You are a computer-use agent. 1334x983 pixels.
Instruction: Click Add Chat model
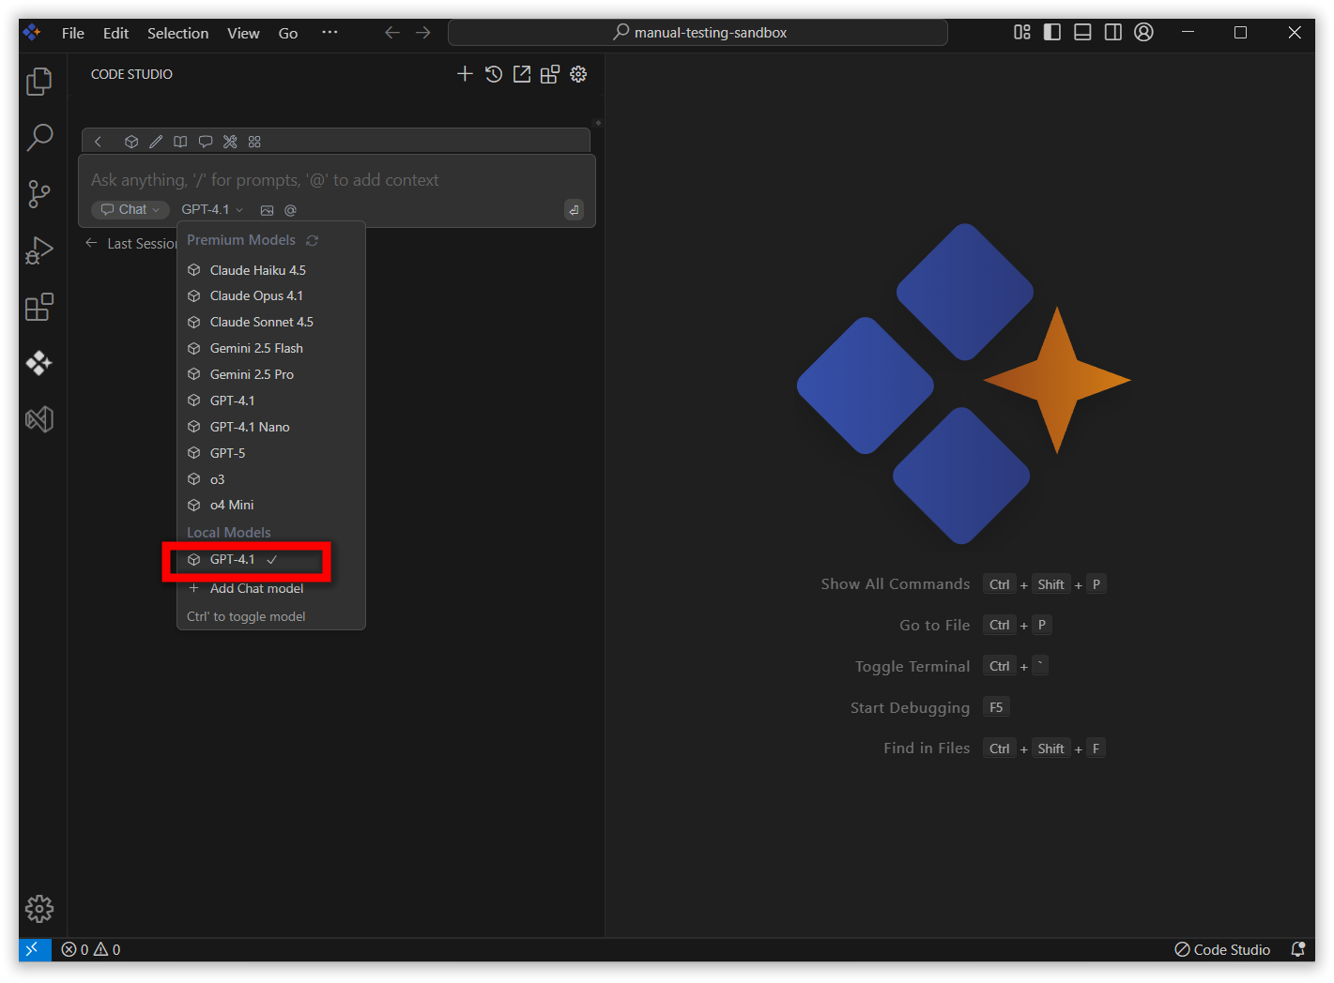(x=256, y=588)
